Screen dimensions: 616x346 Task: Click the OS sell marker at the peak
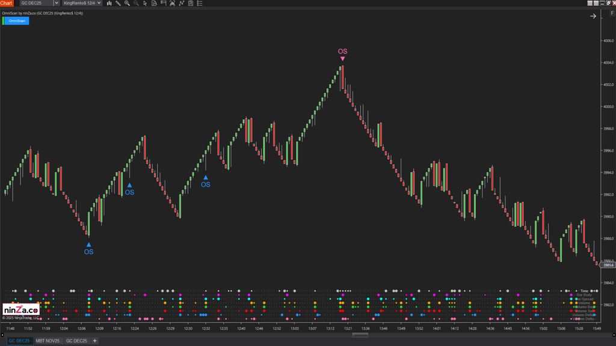342,54
